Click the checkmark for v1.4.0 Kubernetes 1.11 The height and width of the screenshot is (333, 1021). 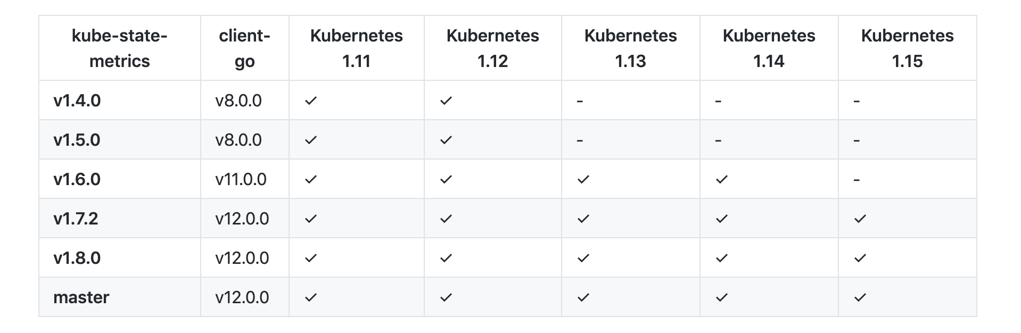pyautogui.click(x=311, y=101)
